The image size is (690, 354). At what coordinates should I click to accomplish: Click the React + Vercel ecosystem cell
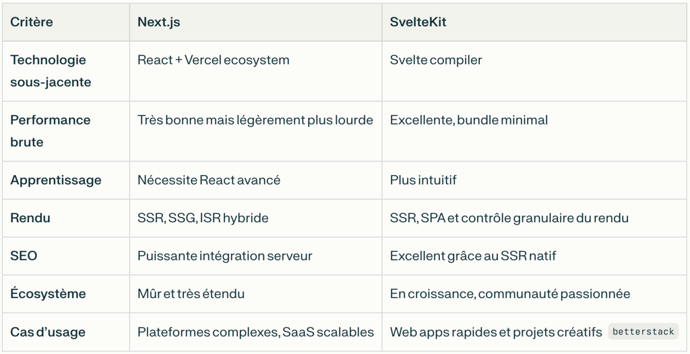pos(213,60)
